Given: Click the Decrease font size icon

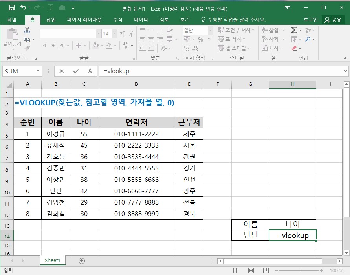Looking at the screenshot, I should [x=131, y=34].
